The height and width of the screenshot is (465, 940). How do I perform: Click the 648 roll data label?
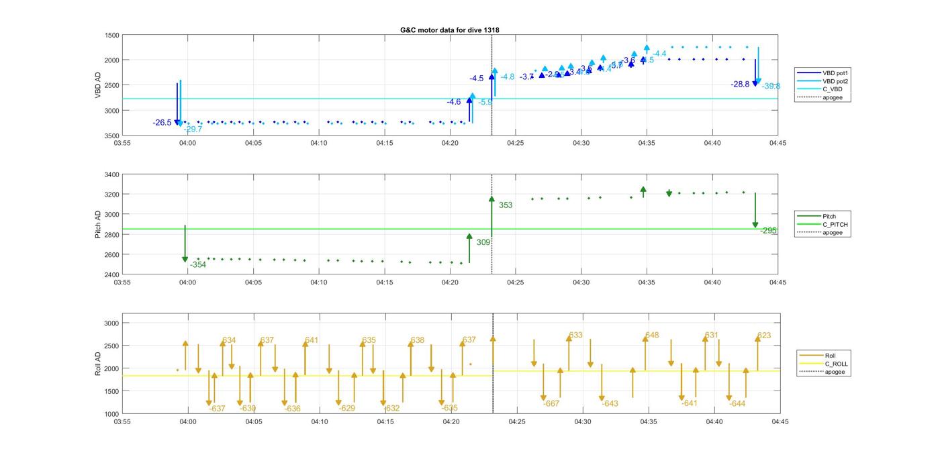point(652,335)
